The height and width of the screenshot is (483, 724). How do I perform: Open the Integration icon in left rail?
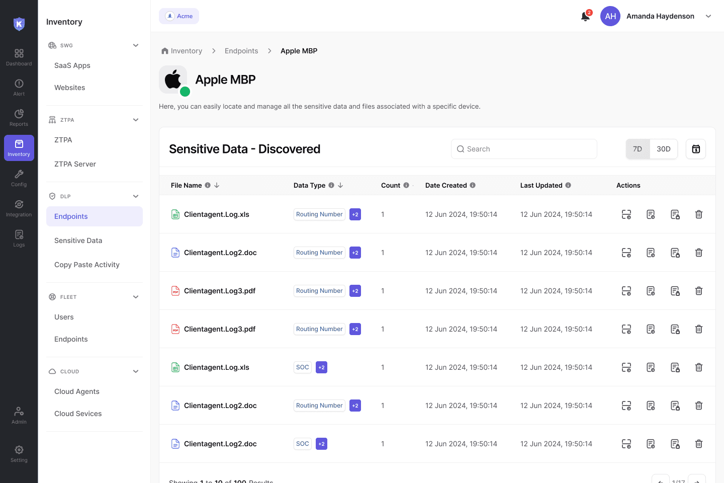coord(19,208)
